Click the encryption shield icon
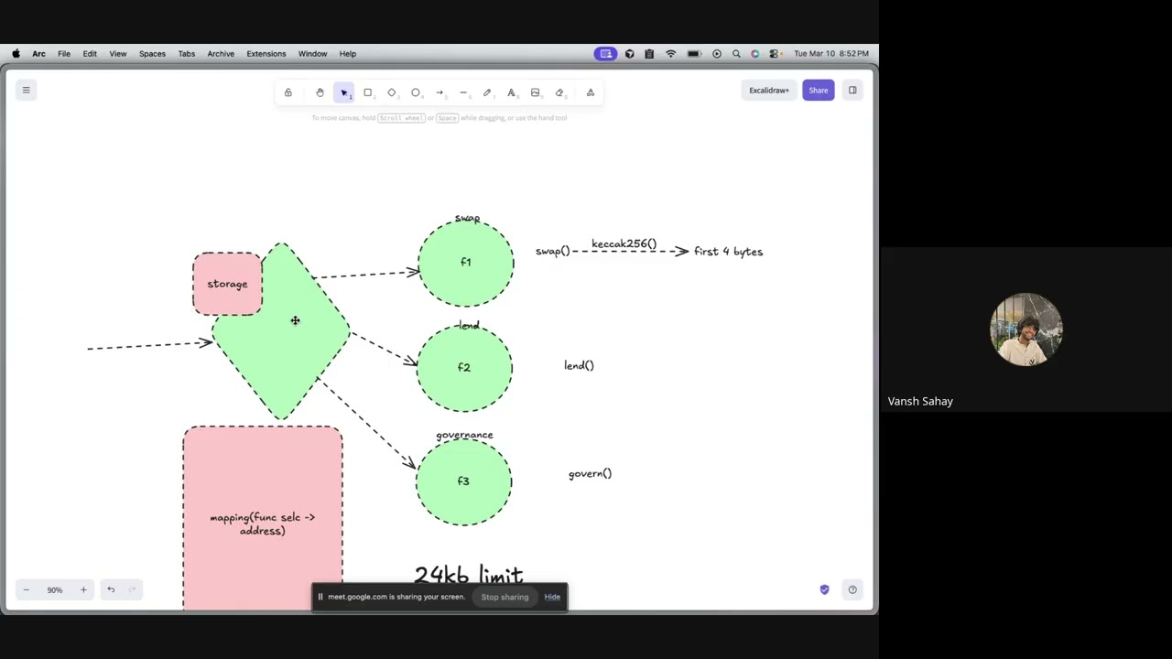Image resolution: width=1172 pixels, height=659 pixels. point(824,589)
